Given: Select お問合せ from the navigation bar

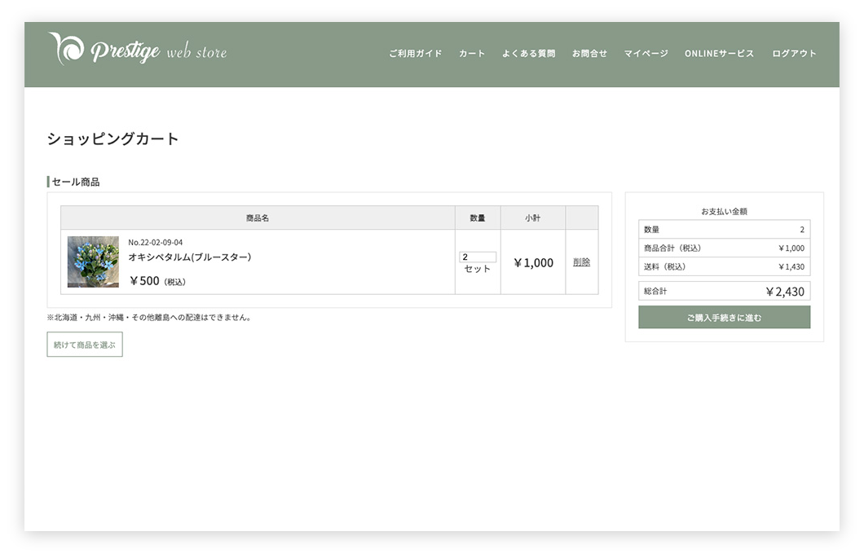Looking at the screenshot, I should (589, 54).
